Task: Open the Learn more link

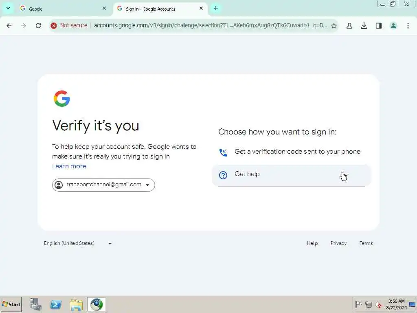Action: coord(69,166)
